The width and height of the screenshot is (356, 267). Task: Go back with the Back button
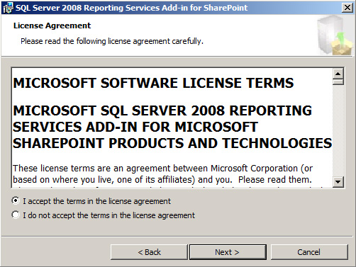(x=149, y=252)
